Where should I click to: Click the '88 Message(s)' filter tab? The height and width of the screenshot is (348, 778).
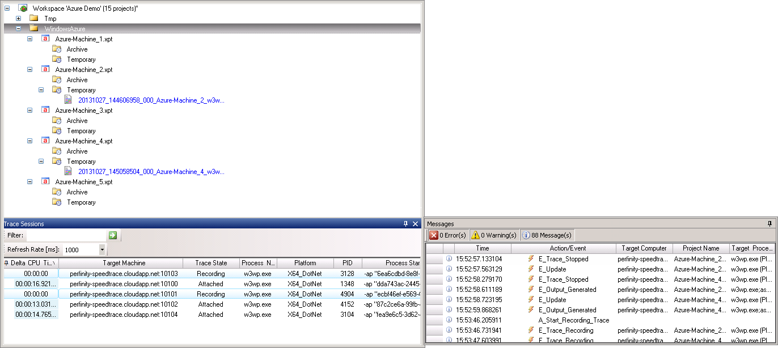(x=547, y=235)
